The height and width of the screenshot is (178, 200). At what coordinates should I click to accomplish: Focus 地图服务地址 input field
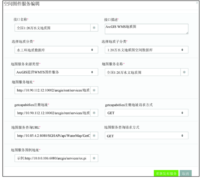click(53, 90)
